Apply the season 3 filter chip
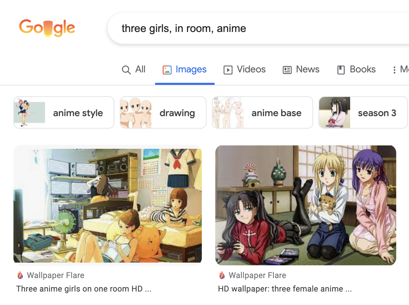Viewport: 409px width, 305px height. point(363,113)
